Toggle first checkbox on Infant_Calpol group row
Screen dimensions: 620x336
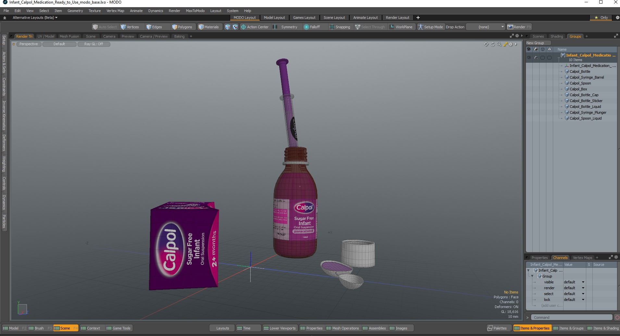click(x=543, y=58)
